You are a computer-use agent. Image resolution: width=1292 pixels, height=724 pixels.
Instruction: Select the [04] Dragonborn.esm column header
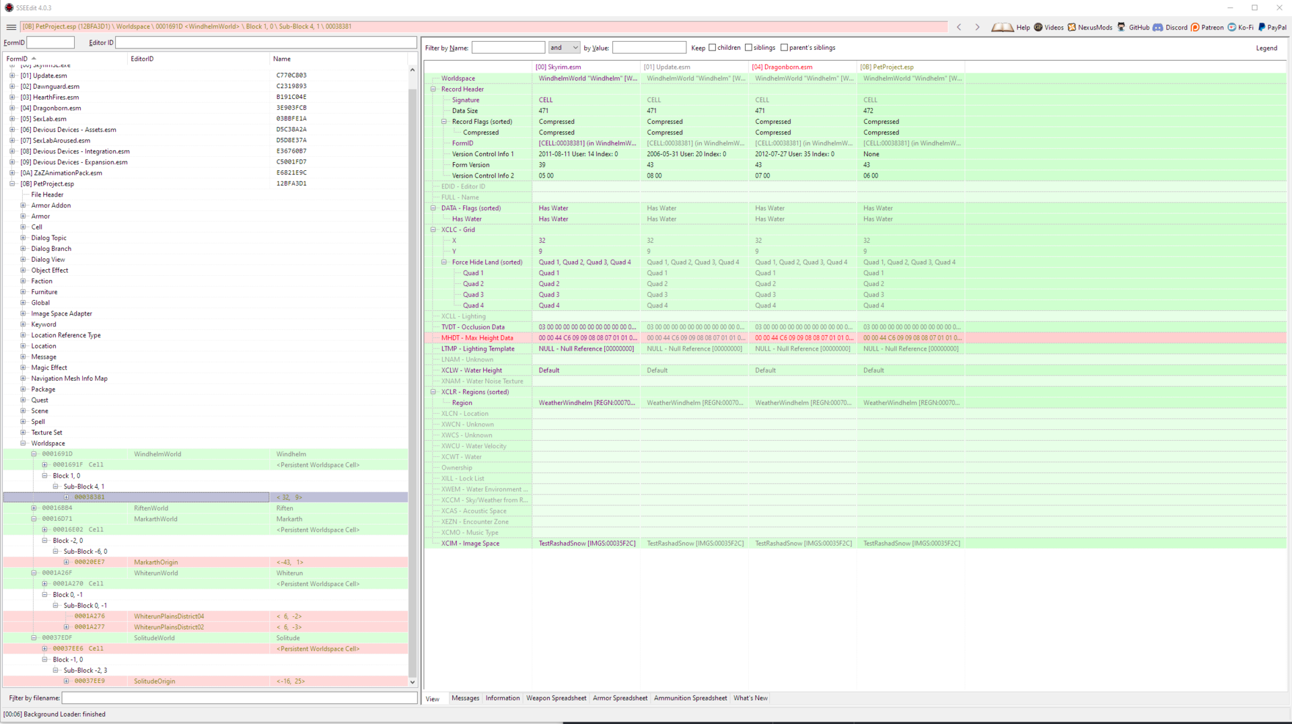pyautogui.click(x=802, y=67)
